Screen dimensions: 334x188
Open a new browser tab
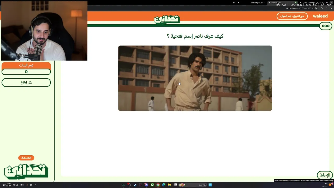[x=234, y=3]
